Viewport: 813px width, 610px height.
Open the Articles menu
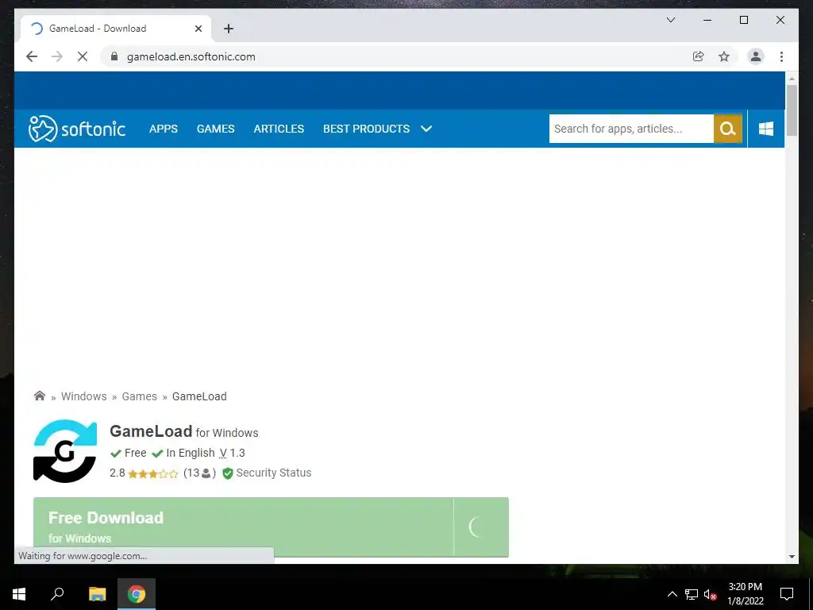(279, 129)
